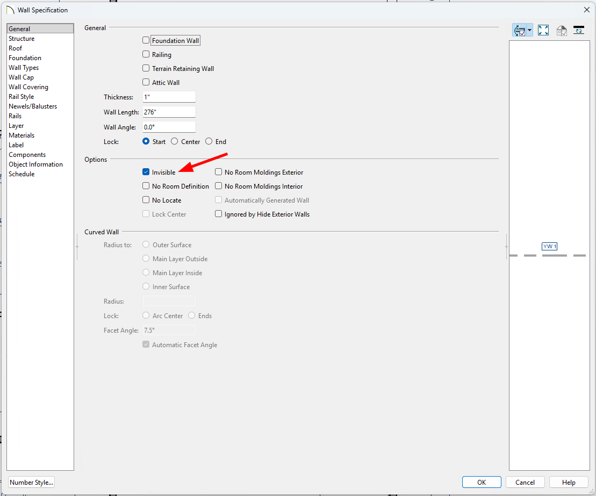Select the Center lock radio button
The image size is (596, 496).
174,142
